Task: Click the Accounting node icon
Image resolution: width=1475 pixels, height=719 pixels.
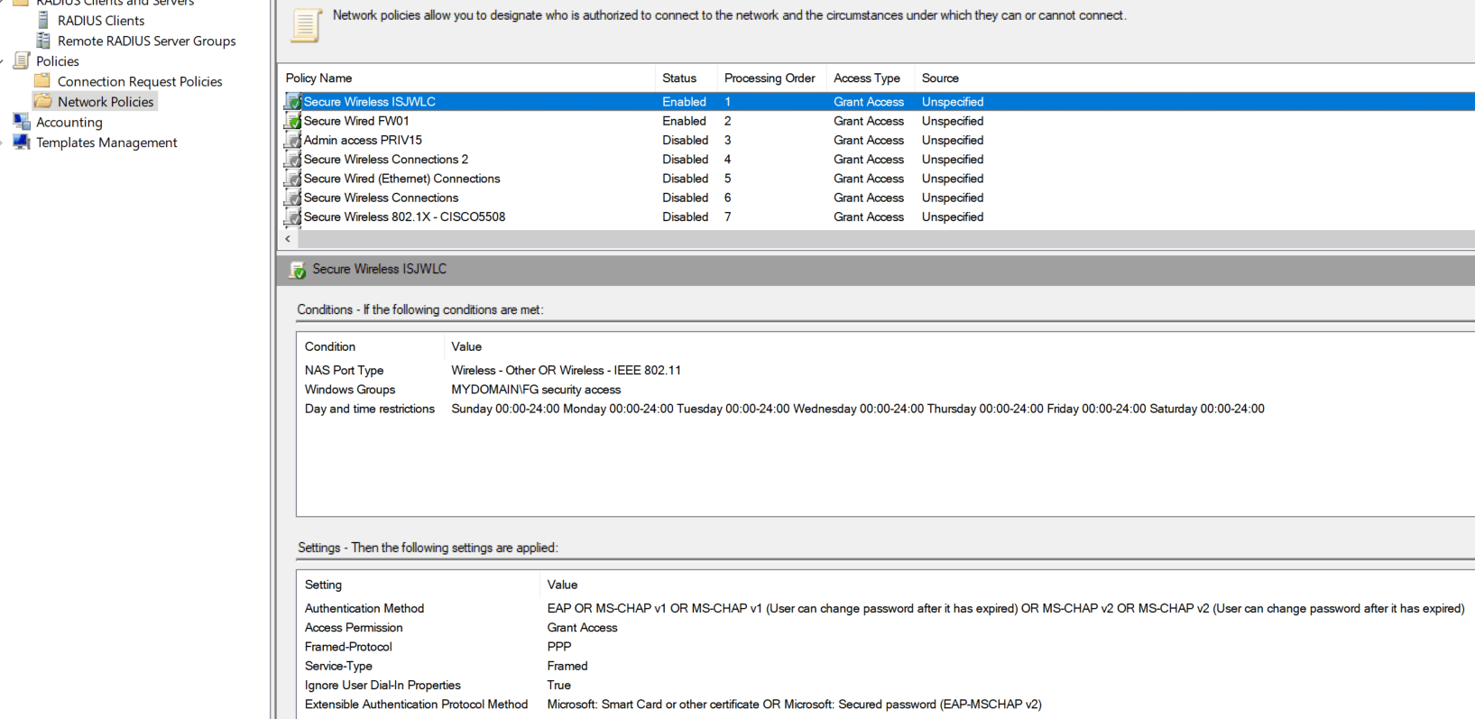Action: [22, 122]
